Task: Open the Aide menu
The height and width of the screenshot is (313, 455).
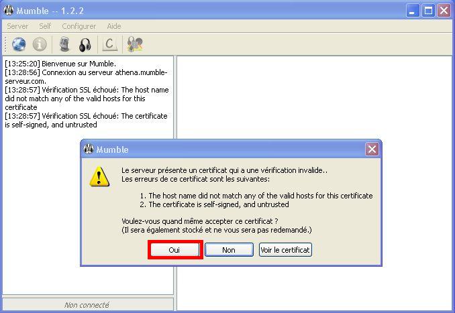Action: (114, 26)
